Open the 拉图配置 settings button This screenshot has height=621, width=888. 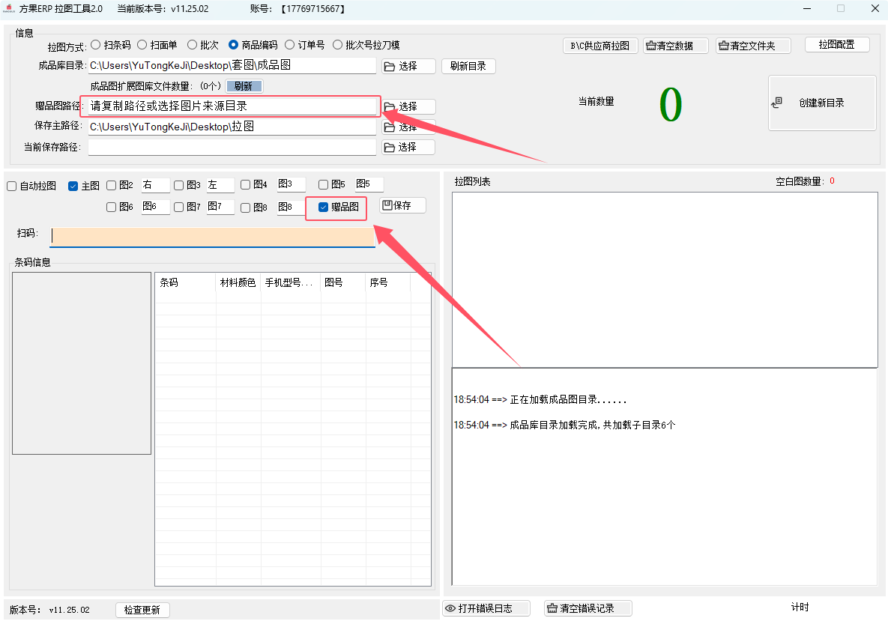coord(837,45)
